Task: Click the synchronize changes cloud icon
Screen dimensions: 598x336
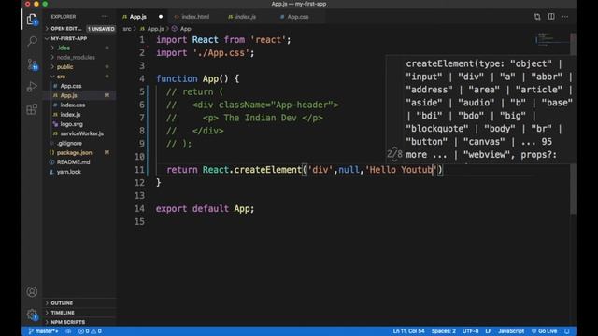Action: pos(68,331)
